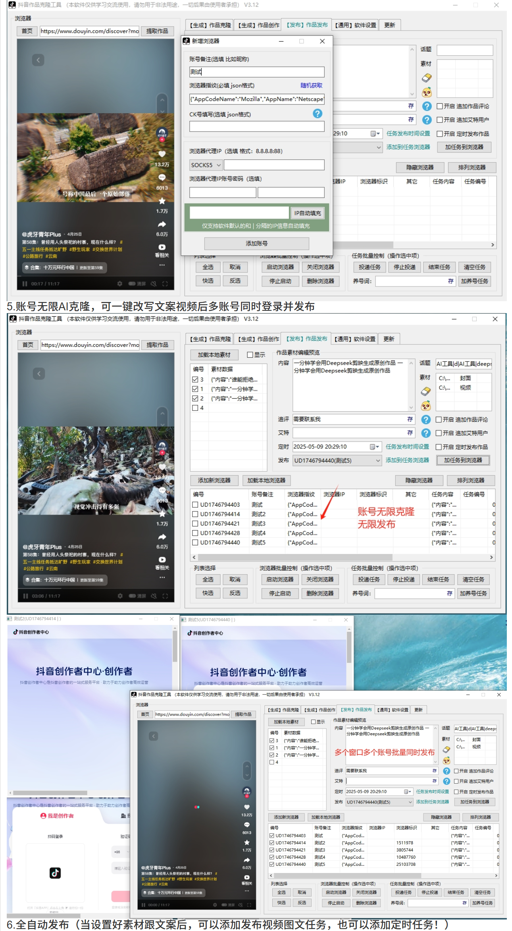This screenshot has width=512, height=931.
Task: Click 抖音创作者中心 logo in 测试5 window
Action: point(205,633)
